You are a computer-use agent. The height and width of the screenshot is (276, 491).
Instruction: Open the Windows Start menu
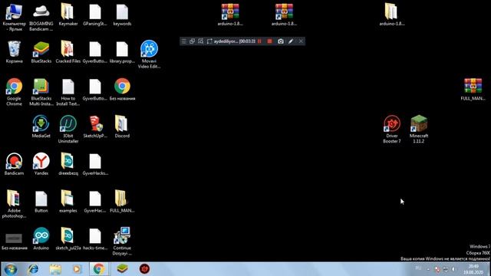(x=11, y=269)
